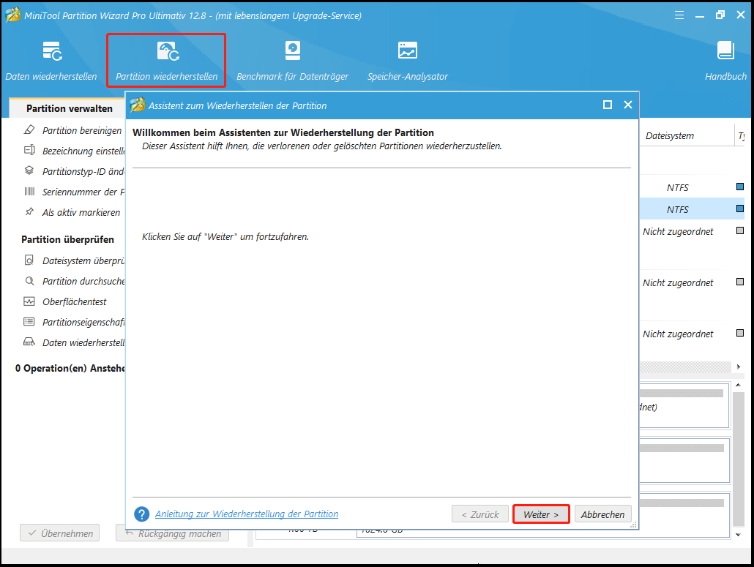
Task: Click the Partitionseigenschaften icon
Action: (x=29, y=321)
